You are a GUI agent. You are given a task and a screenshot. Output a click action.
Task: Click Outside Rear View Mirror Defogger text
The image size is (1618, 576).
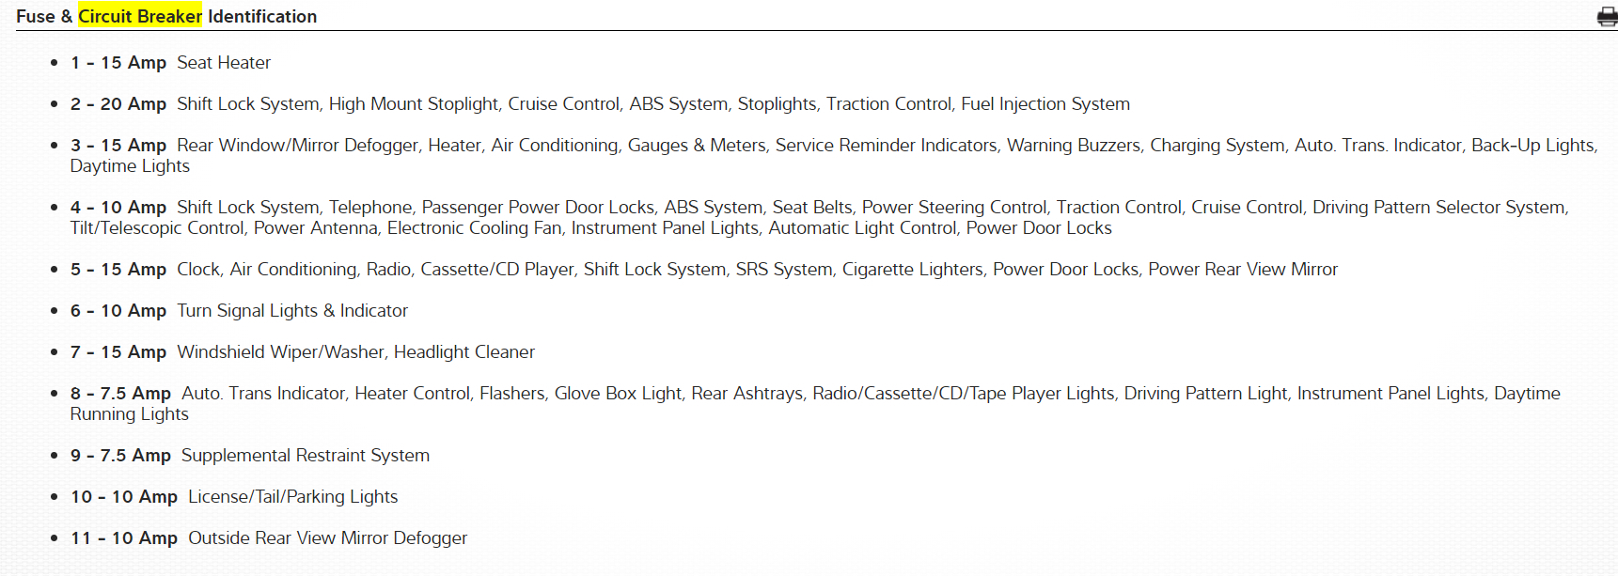pyautogui.click(x=327, y=538)
